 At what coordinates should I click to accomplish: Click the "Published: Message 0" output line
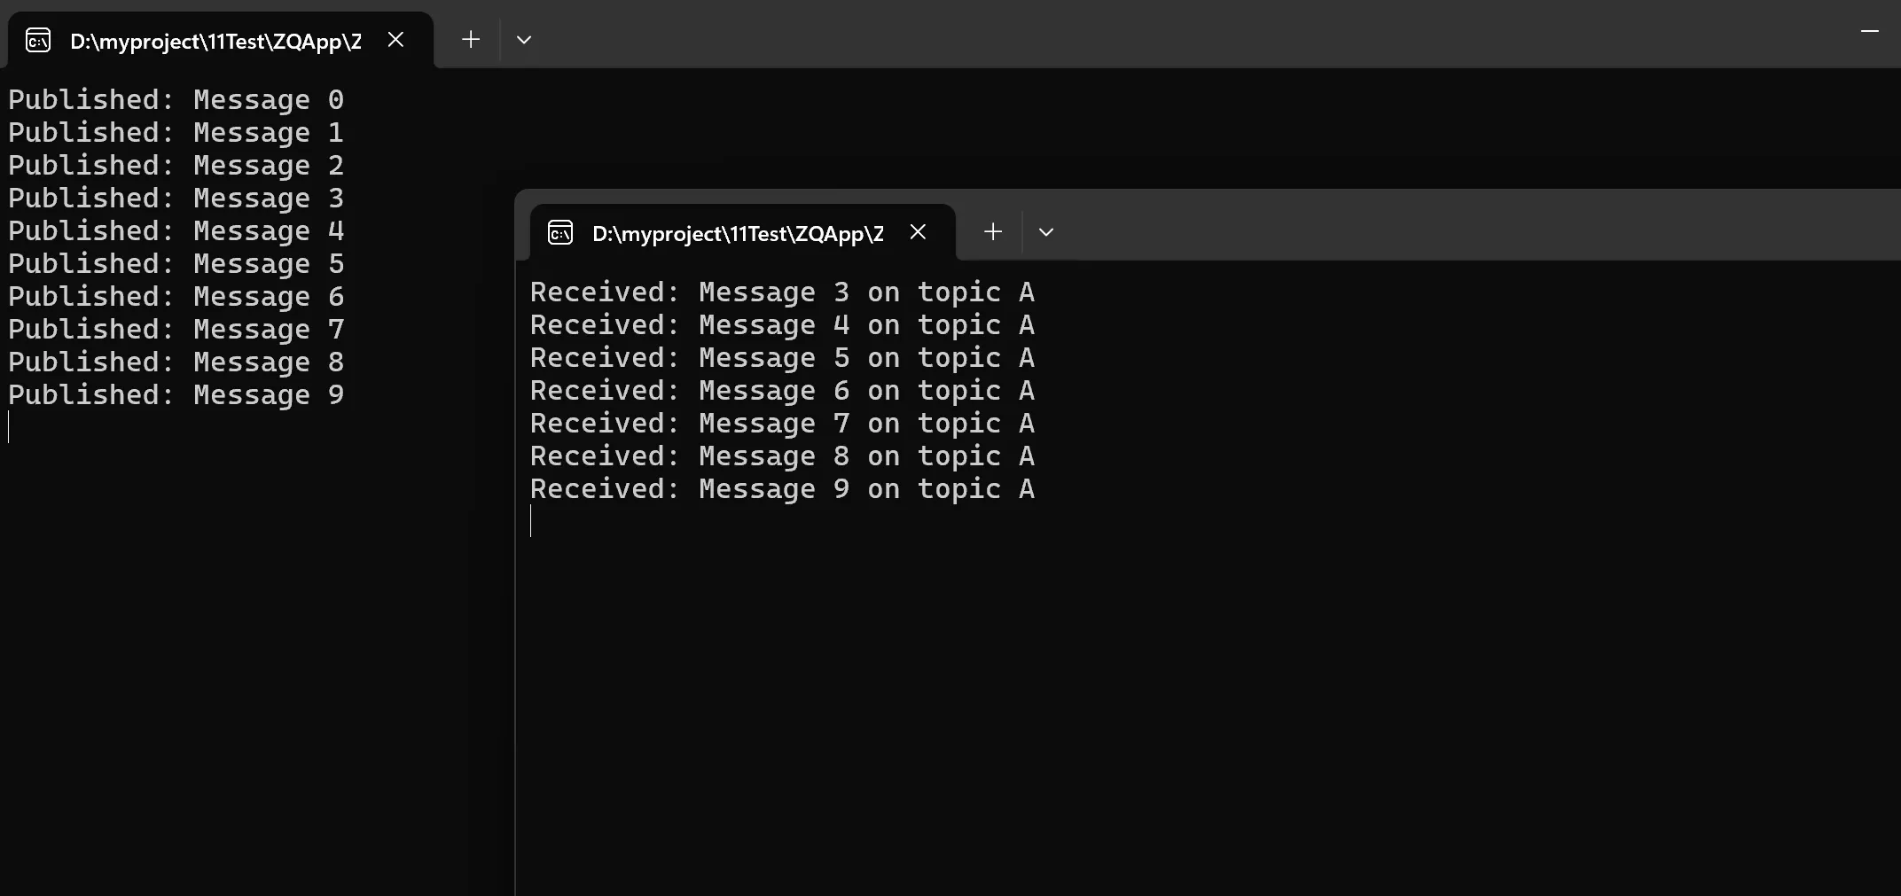(x=176, y=100)
